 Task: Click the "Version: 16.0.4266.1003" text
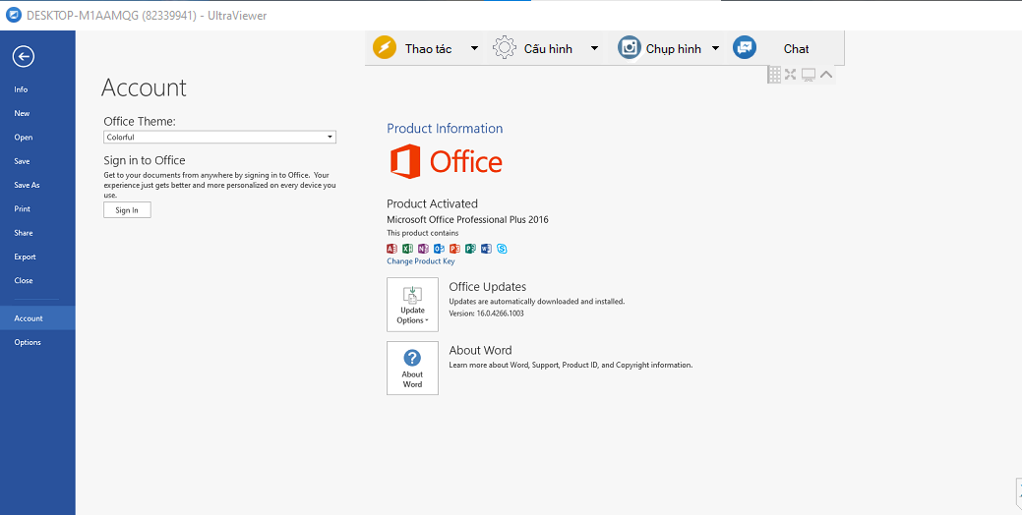pyautogui.click(x=486, y=314)
